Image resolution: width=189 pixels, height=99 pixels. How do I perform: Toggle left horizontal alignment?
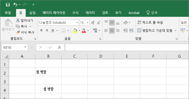[106, 31]
